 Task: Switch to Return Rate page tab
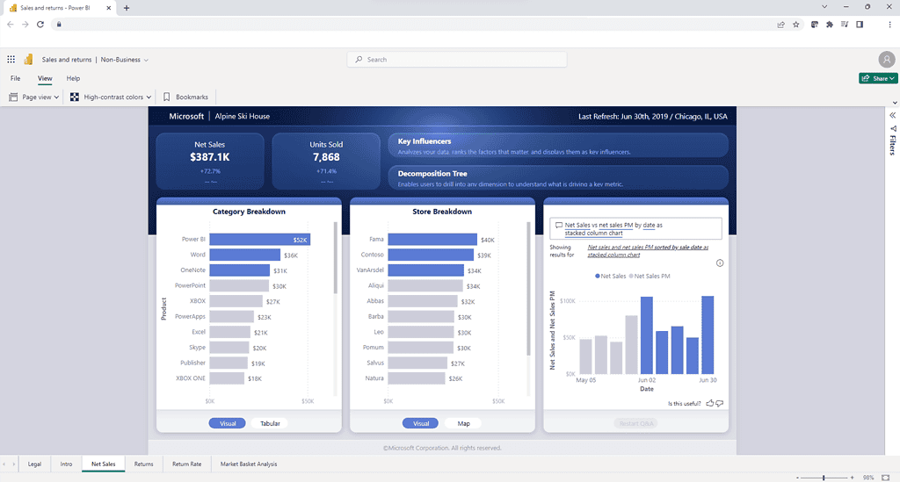[186, 464]
